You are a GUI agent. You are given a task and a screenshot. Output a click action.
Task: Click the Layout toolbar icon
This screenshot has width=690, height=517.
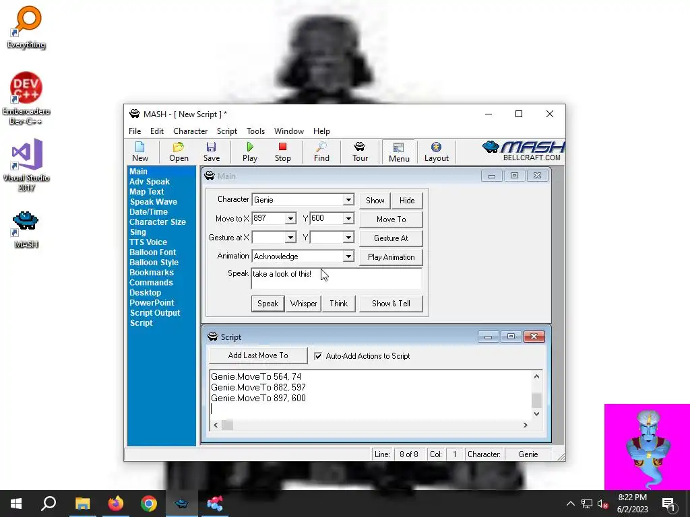tap(436, 151)
